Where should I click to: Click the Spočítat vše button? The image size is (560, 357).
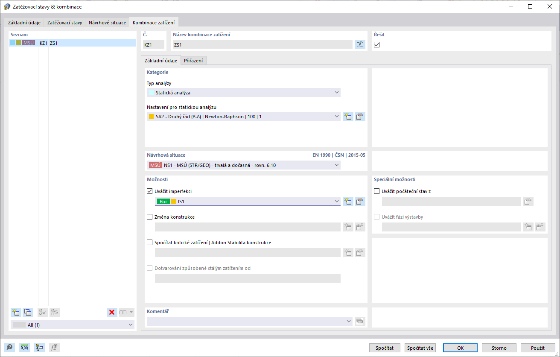[x=420, y=348]
